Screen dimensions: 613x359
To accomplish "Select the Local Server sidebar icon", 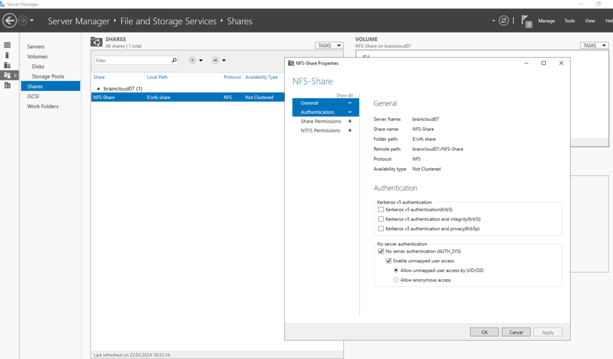I will point(7,55).
